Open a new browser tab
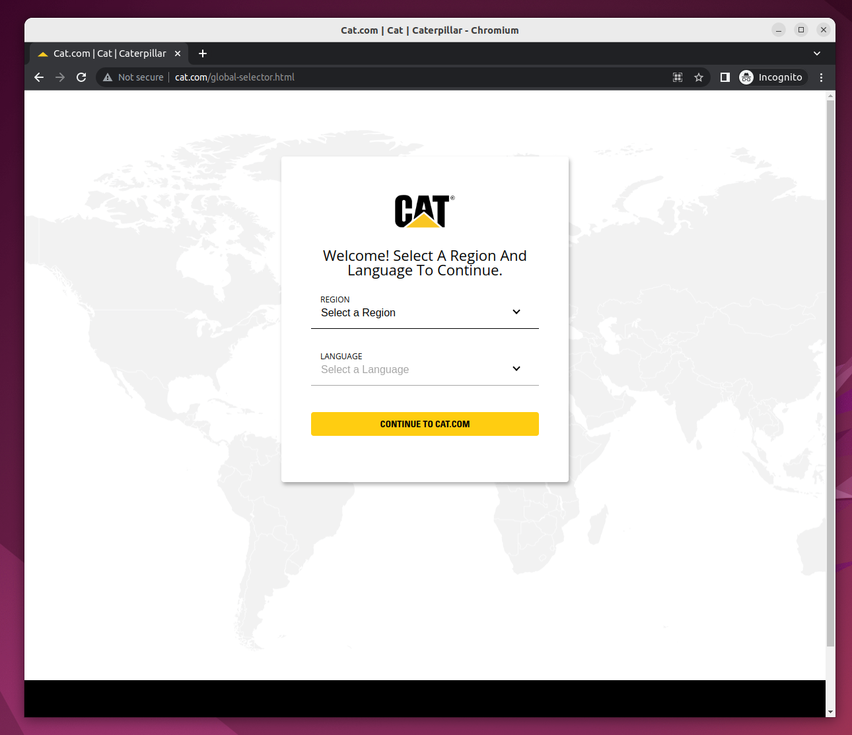852x735 pixels. [203, 53]
